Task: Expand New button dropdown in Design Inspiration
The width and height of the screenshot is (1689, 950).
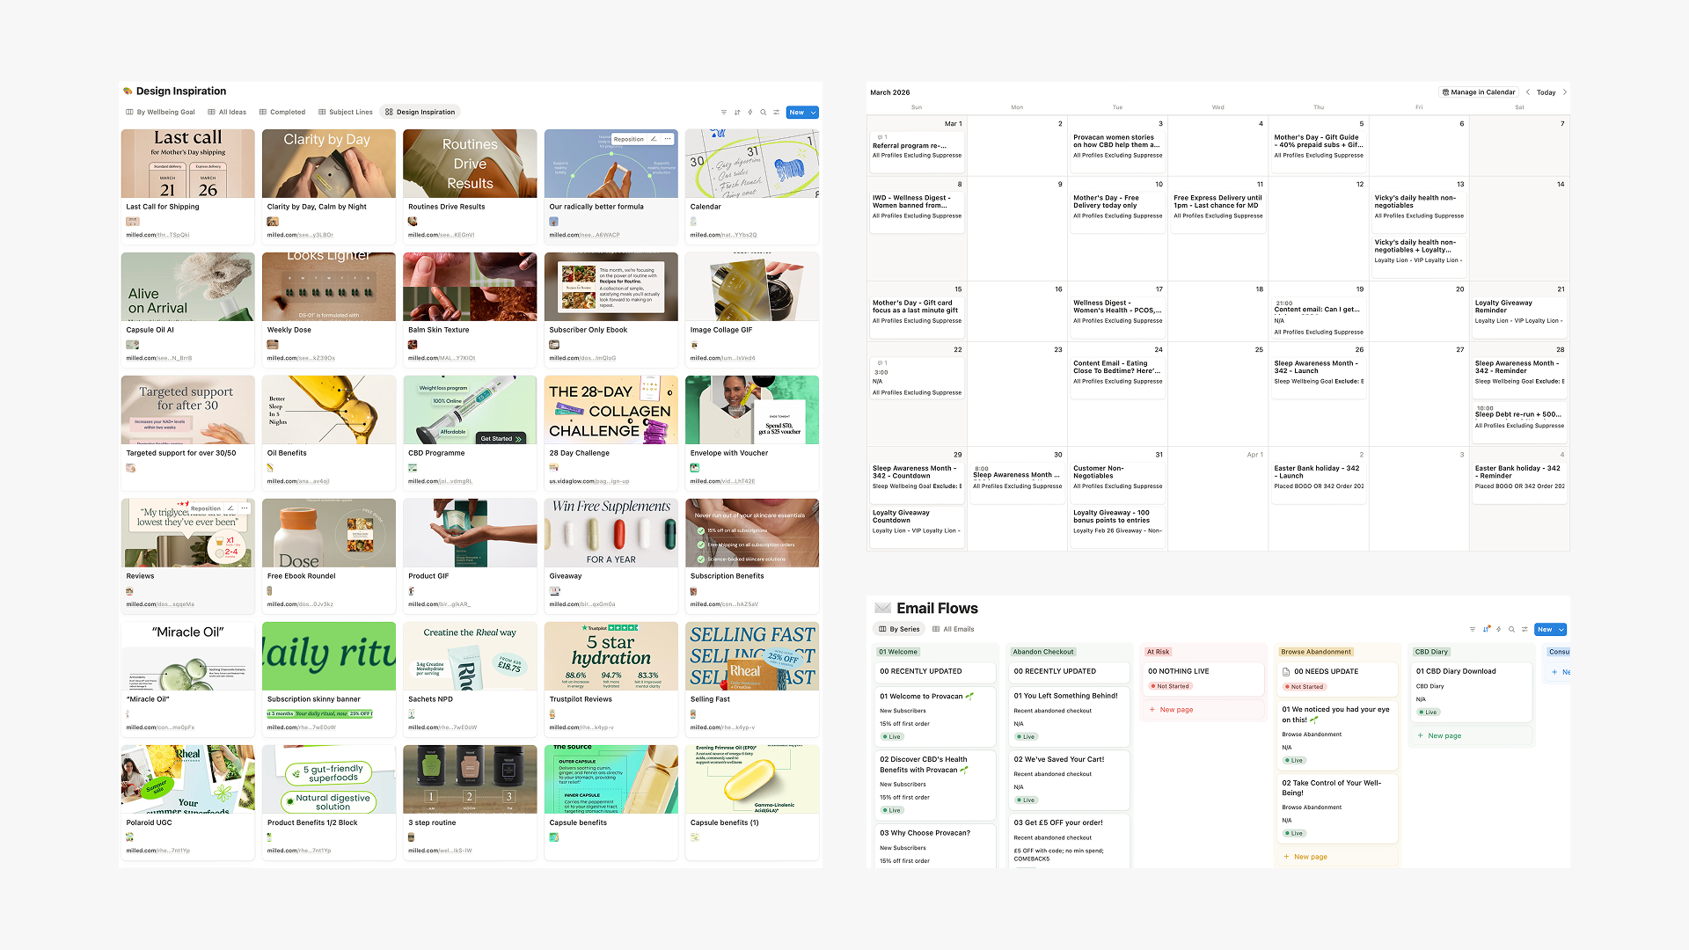Action: click(814, 113)
